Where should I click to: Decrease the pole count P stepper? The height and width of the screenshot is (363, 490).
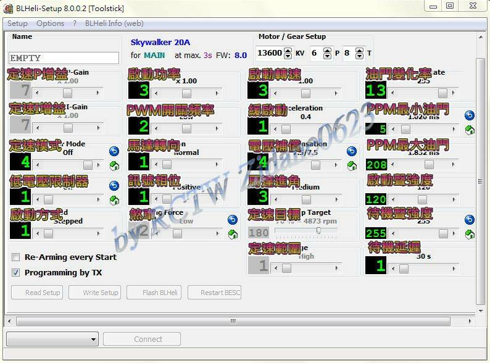(x=327, y=56)
